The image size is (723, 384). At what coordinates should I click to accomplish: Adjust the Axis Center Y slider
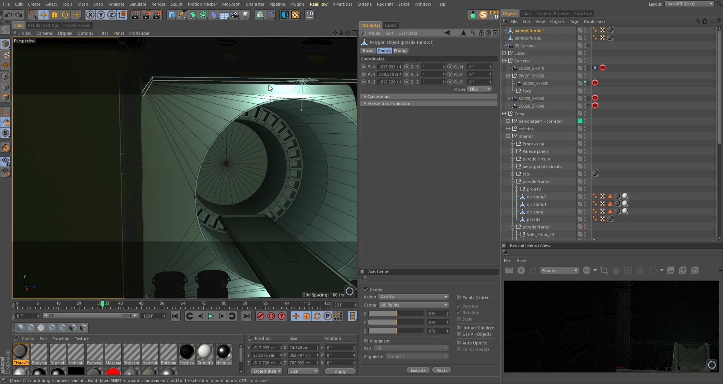coord(396,322)
